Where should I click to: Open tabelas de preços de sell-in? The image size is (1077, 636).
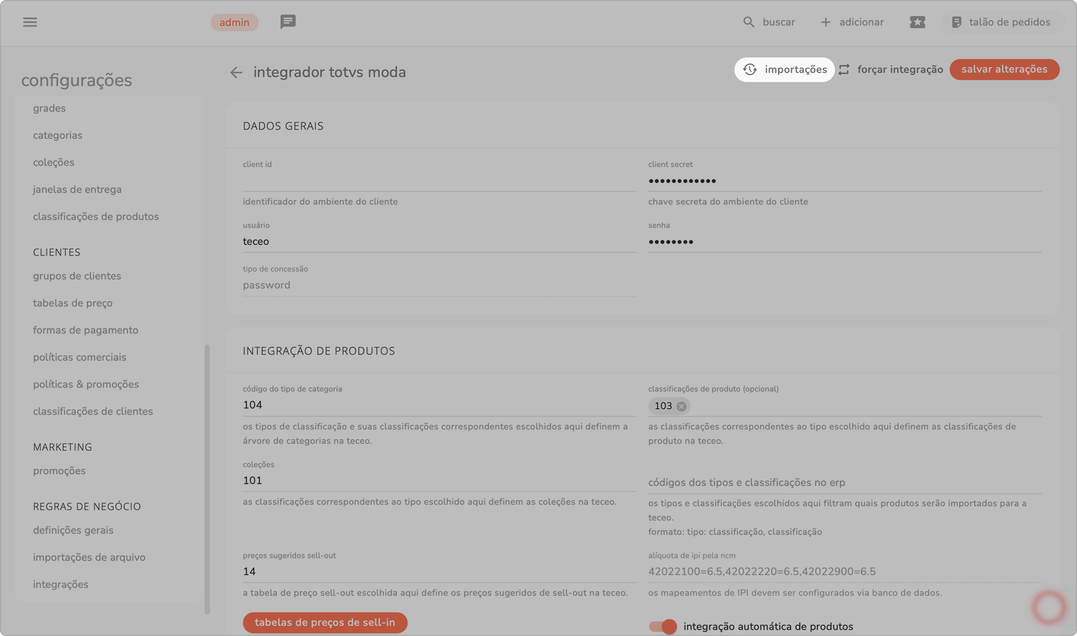coord(325,623)
